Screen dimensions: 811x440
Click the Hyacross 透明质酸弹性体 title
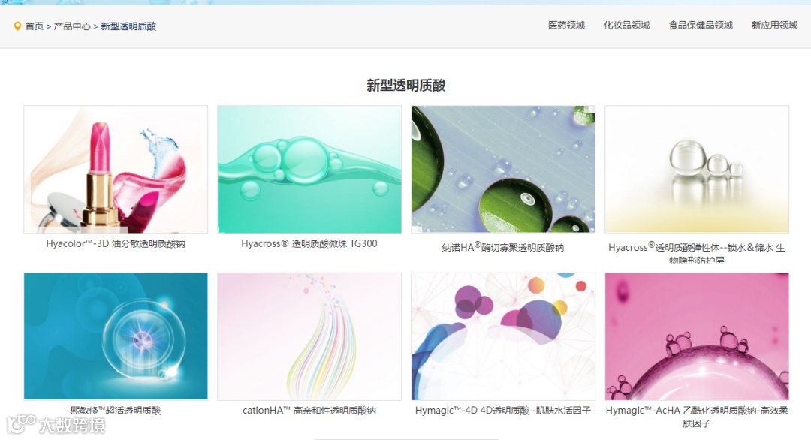[697, 253]
